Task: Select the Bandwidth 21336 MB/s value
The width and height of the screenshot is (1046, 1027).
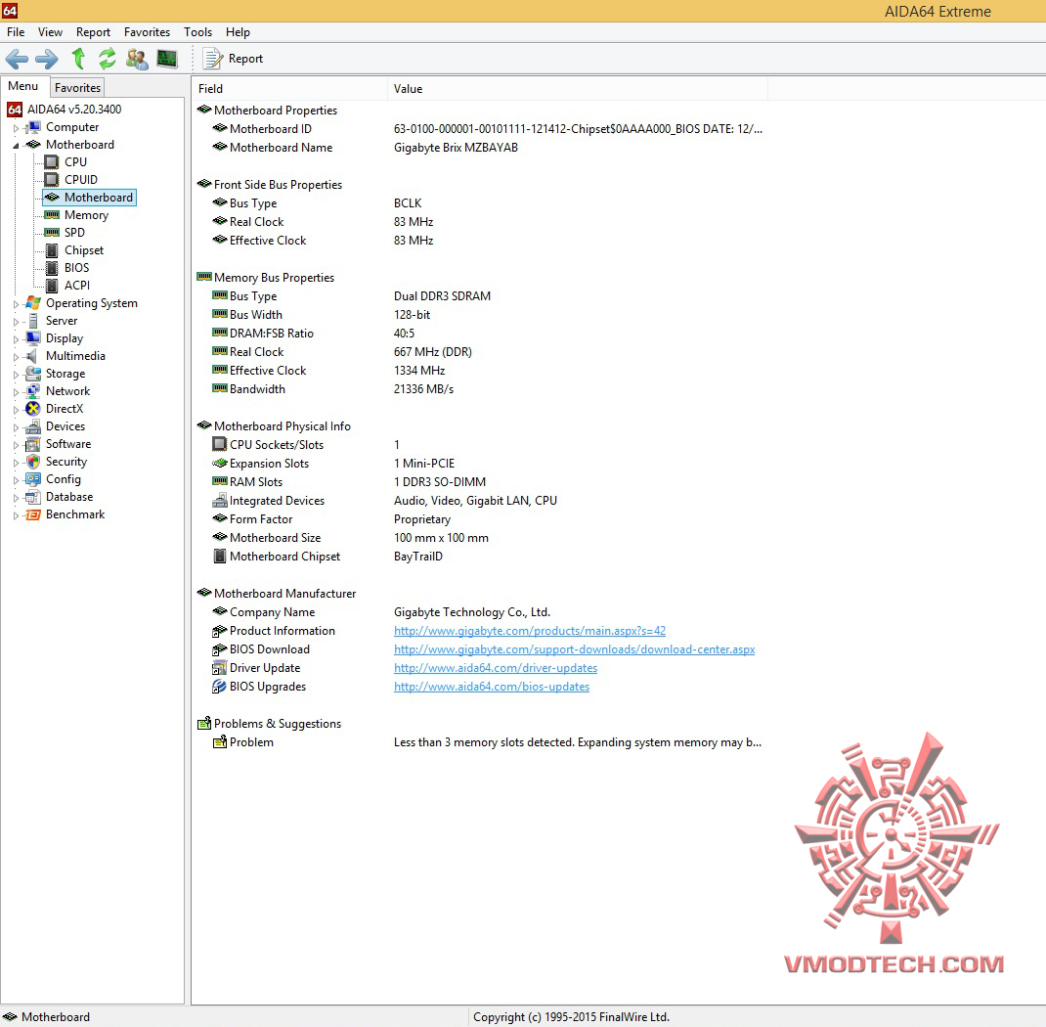Action: coord(423,389)
